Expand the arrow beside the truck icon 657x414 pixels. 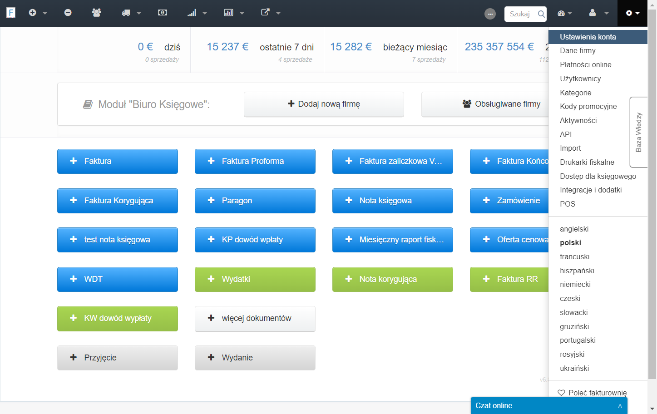click(139, 14)
